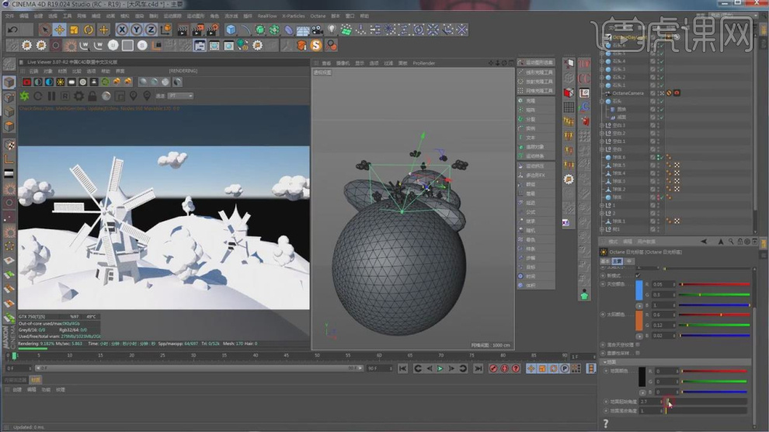Toggle X axis lock icon
This screenshot has height=432, width=769.
coord(122,30)
